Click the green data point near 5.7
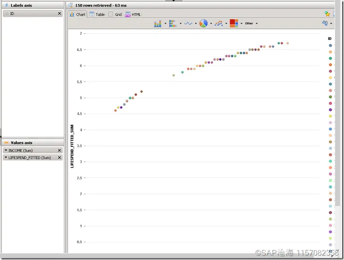The image size is (344, 260). 174,75
